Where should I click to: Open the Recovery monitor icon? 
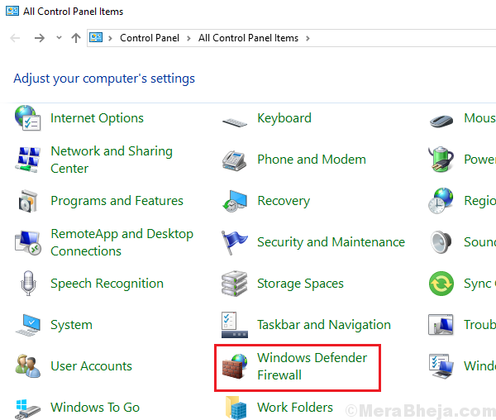(x=235, y=201)
